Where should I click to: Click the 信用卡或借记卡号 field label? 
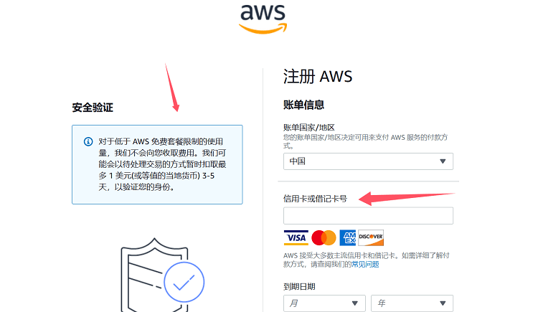(x=315, y=199)
